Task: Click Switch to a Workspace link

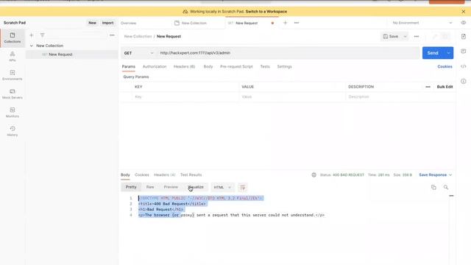Action: click(x=266, y=12)
